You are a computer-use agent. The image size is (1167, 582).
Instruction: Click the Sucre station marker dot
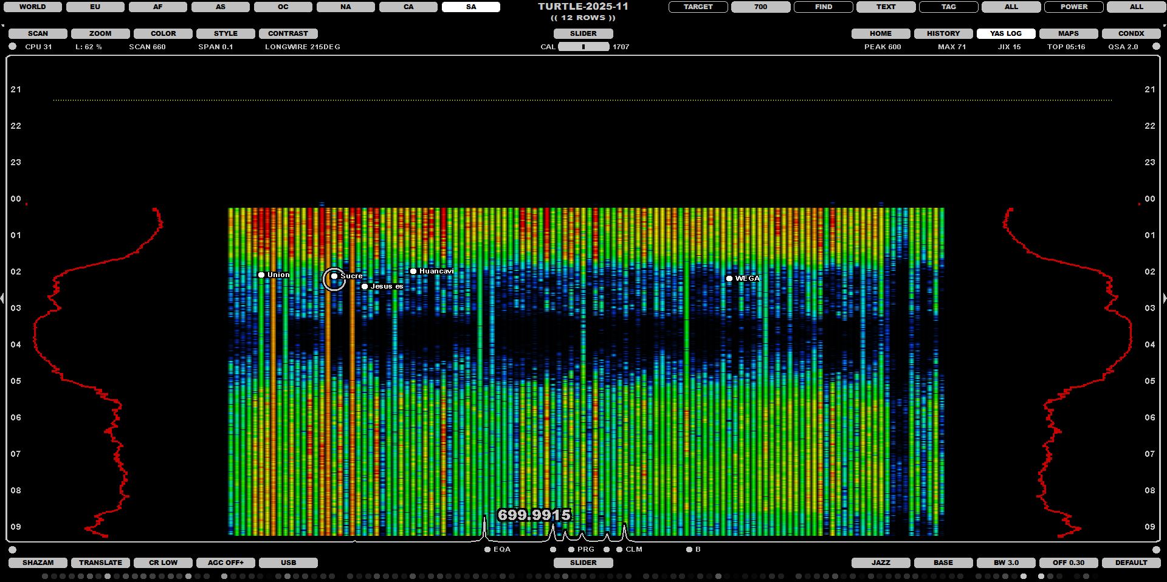pos(334,276)
